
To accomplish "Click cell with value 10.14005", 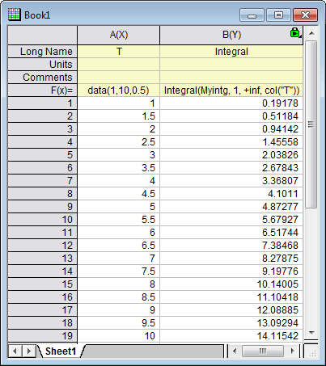I will pyautogui.click(x=231, y=284).
